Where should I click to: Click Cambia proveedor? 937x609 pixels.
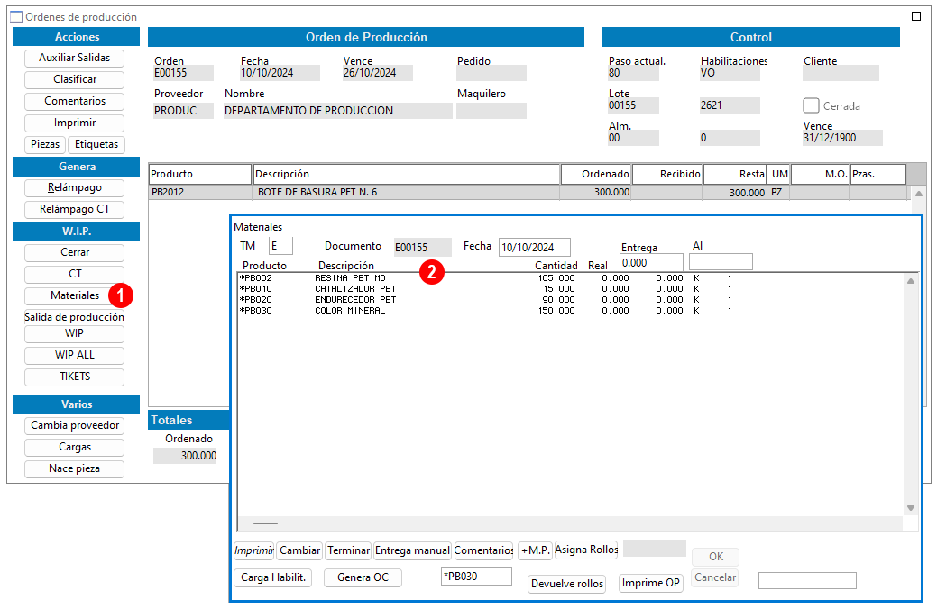tap(75, 425)
